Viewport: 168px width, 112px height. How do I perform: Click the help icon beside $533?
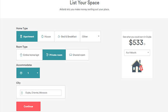point(145,44)
